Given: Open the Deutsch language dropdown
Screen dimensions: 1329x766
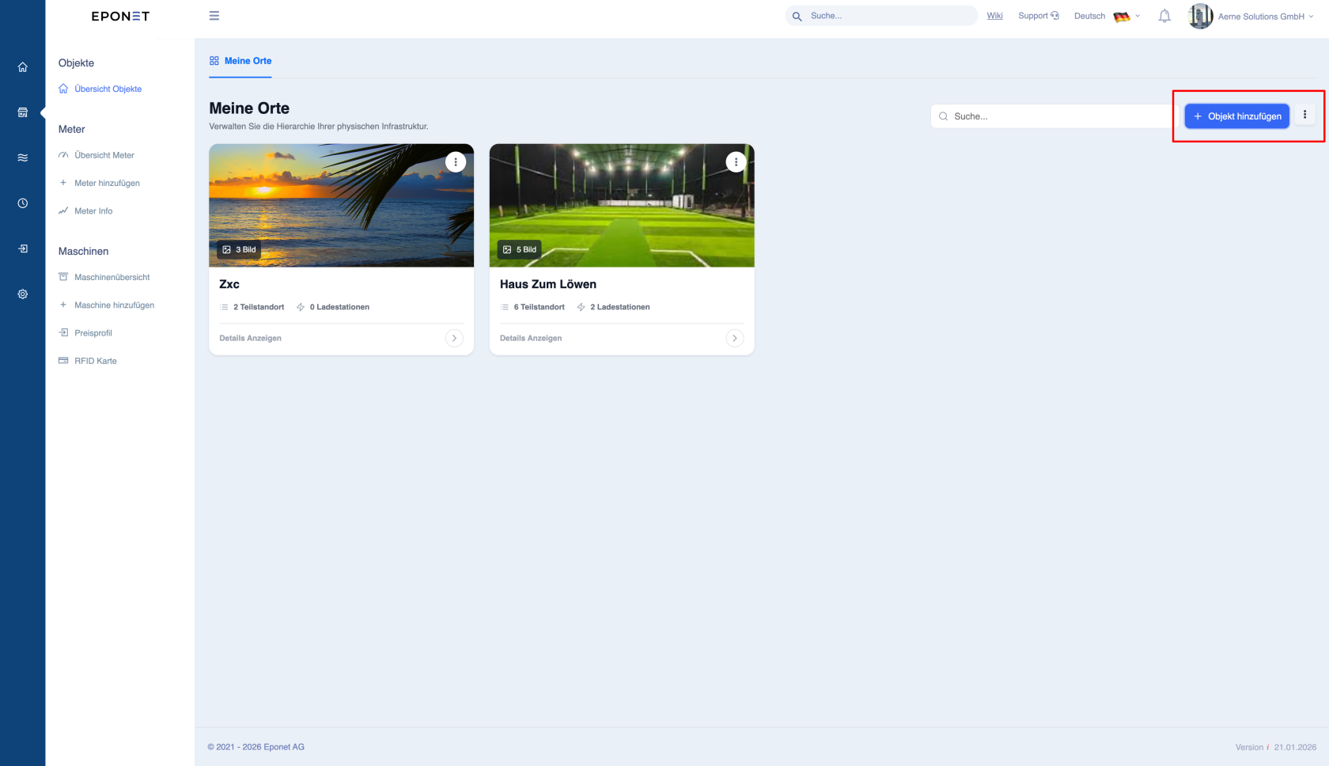Looking at the screenshot, I should [x=1107, y=16].
